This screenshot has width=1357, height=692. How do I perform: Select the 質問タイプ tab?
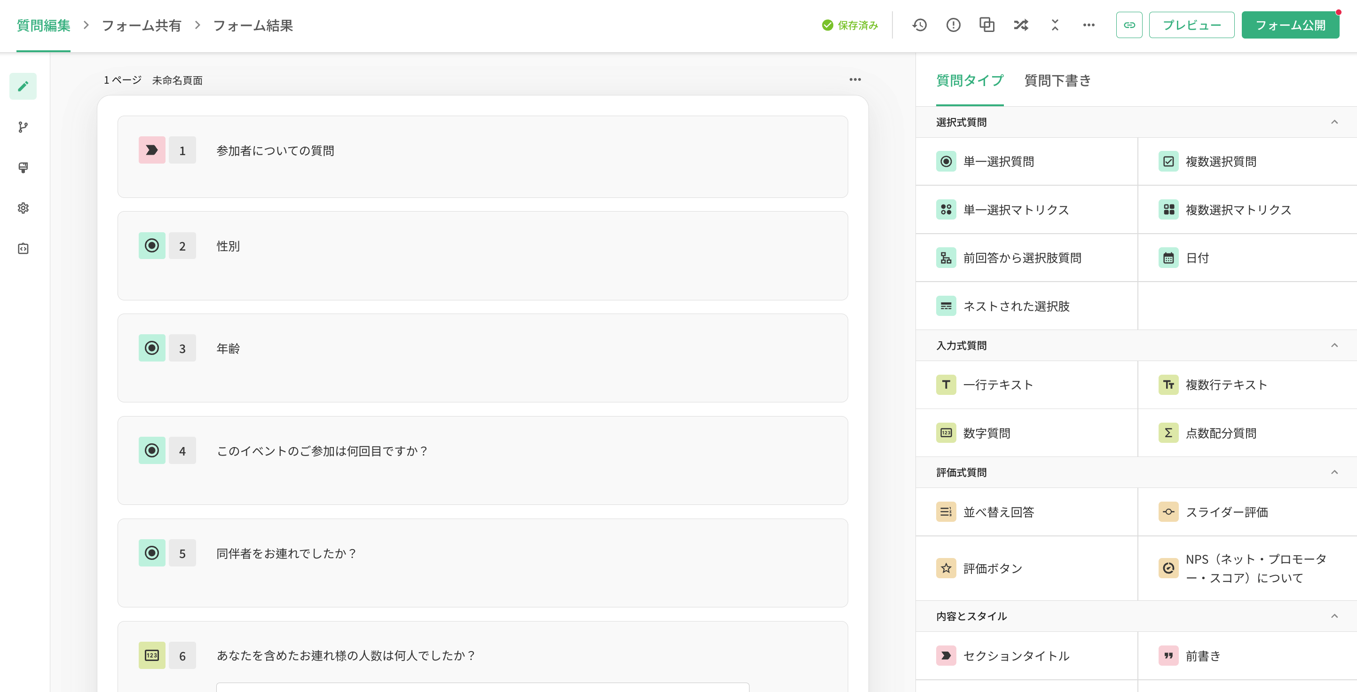[970, 80]
